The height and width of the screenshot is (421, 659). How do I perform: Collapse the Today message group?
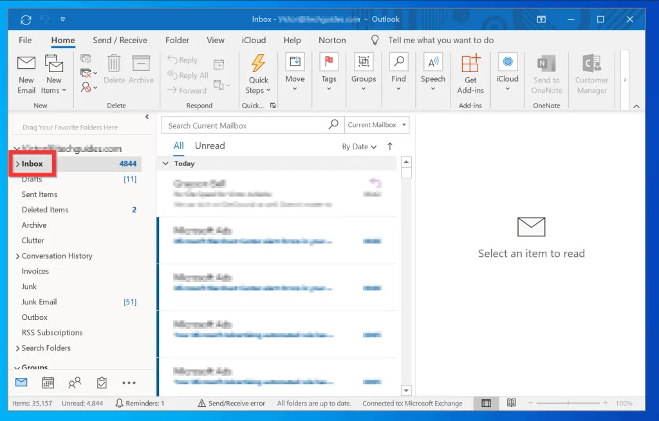[166, 164]
